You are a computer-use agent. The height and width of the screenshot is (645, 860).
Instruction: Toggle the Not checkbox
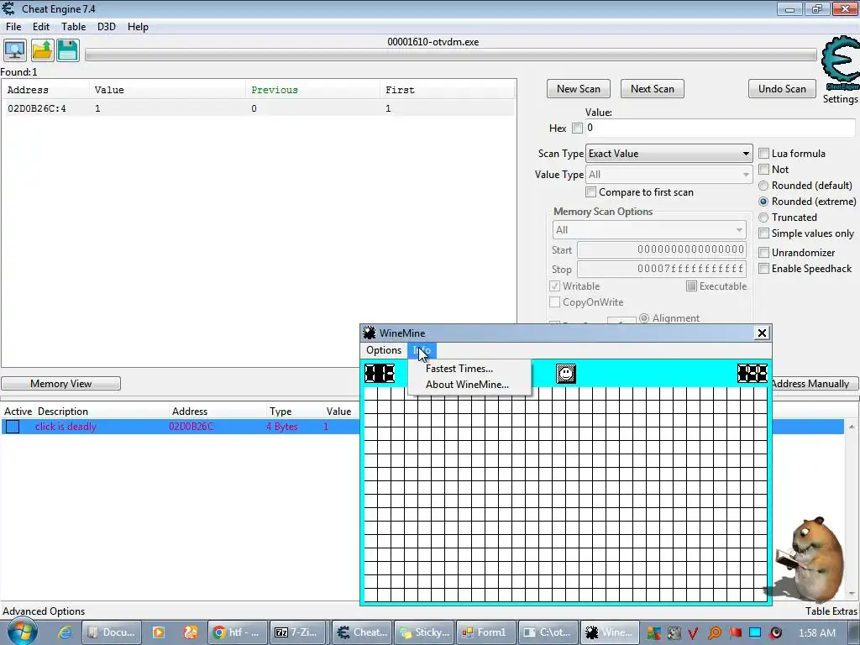763,170
